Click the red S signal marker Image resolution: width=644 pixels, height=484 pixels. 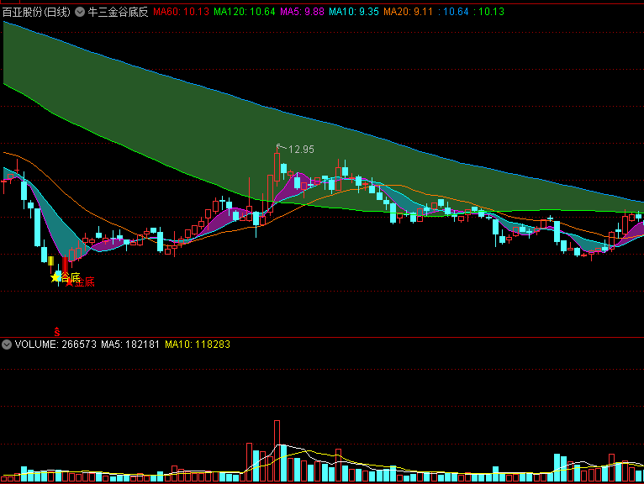point(57,332)
